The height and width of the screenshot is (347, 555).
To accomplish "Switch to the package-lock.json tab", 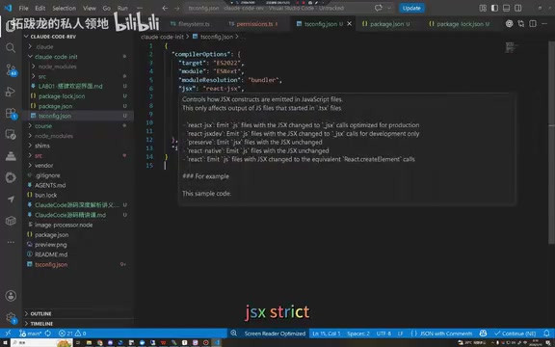I will click(x=459, y=24).
